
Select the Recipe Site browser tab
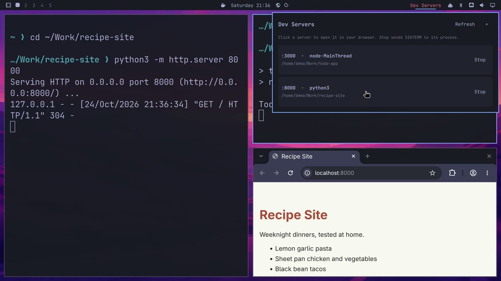pos(313,156)
